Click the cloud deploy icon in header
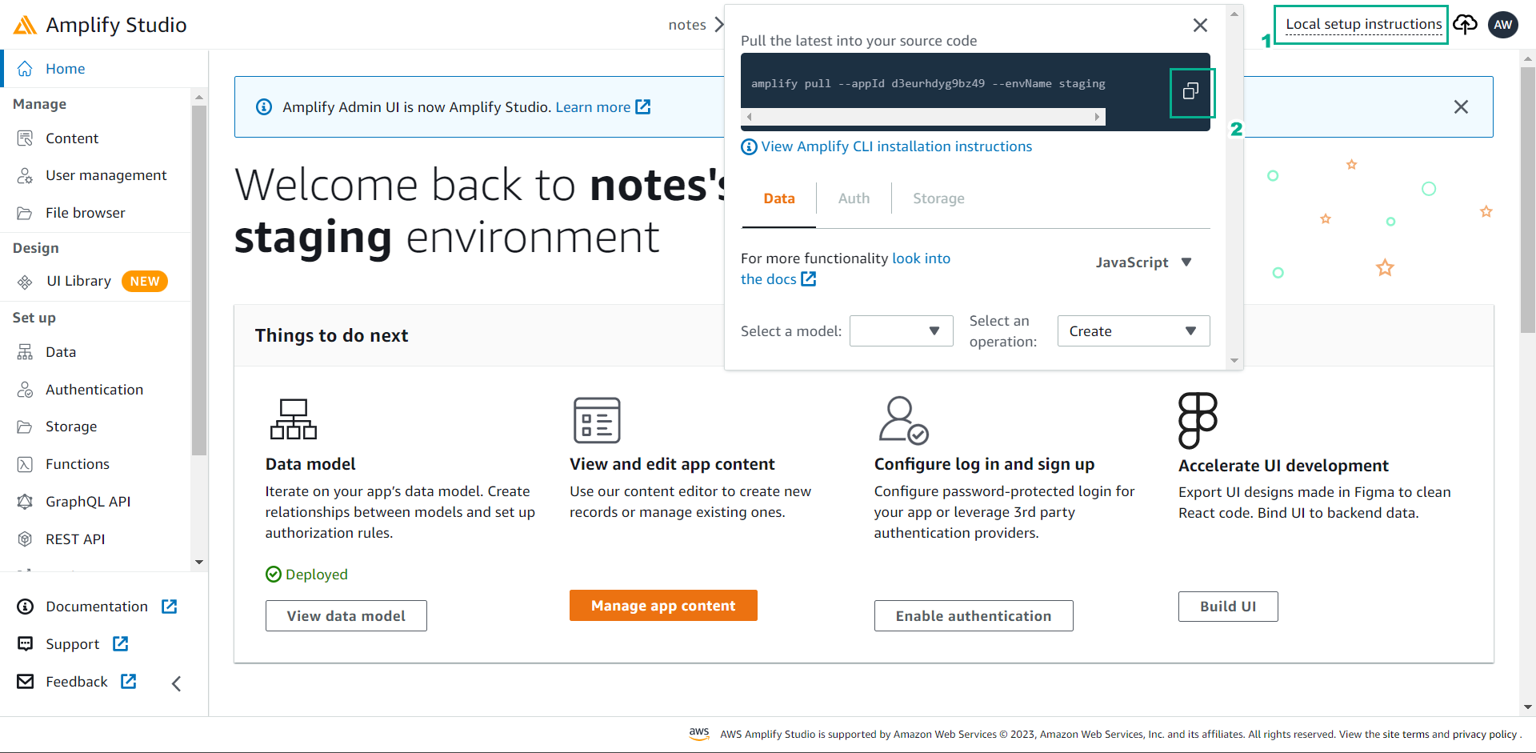 click(x=1465, y=25)
